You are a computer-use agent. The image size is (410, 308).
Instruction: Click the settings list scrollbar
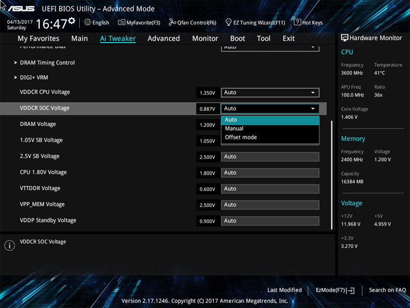(x=332, y=175)
